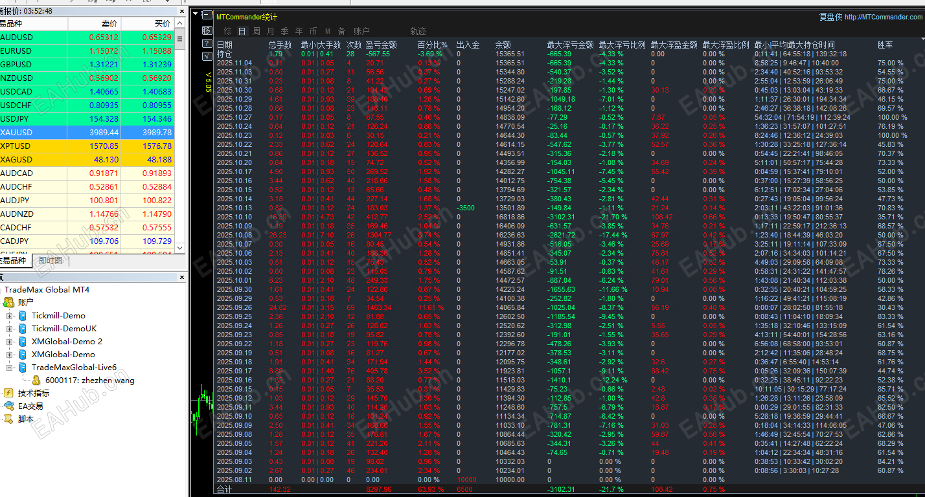Click the 卖价 bid column header
Screen dimensions: 925x497
click(x=94, y=23)
